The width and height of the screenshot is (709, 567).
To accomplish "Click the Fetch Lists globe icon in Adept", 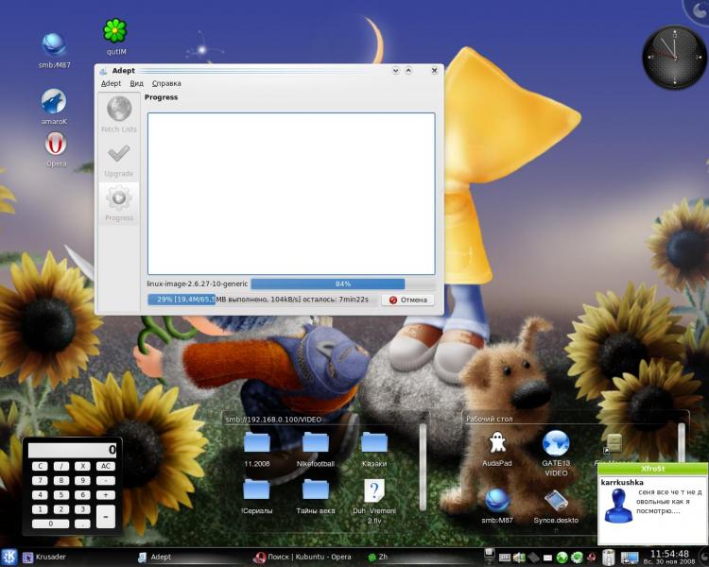I will tap(119, 109).
